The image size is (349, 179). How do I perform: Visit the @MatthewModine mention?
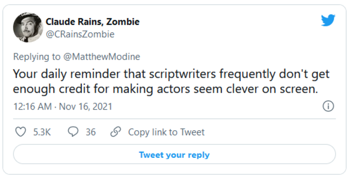pos(101,57)
